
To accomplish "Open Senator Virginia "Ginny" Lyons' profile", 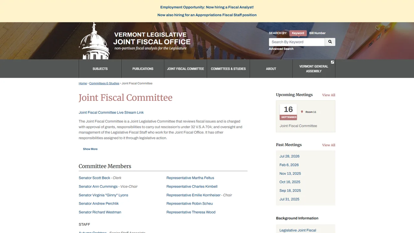I will pyautogui.click(x=103, y=195).
